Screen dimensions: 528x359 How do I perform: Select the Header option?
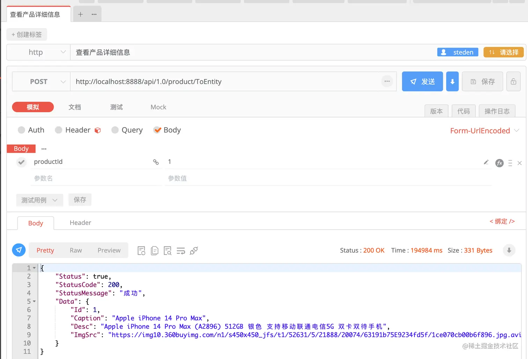(x=73, y=130)
